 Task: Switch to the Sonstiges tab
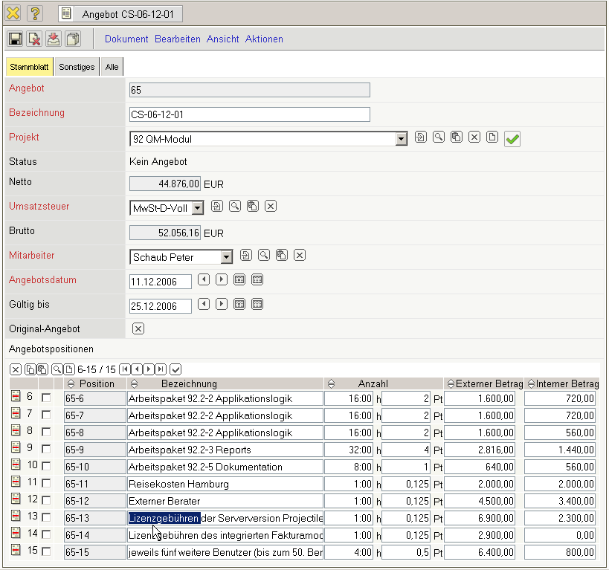77,67
